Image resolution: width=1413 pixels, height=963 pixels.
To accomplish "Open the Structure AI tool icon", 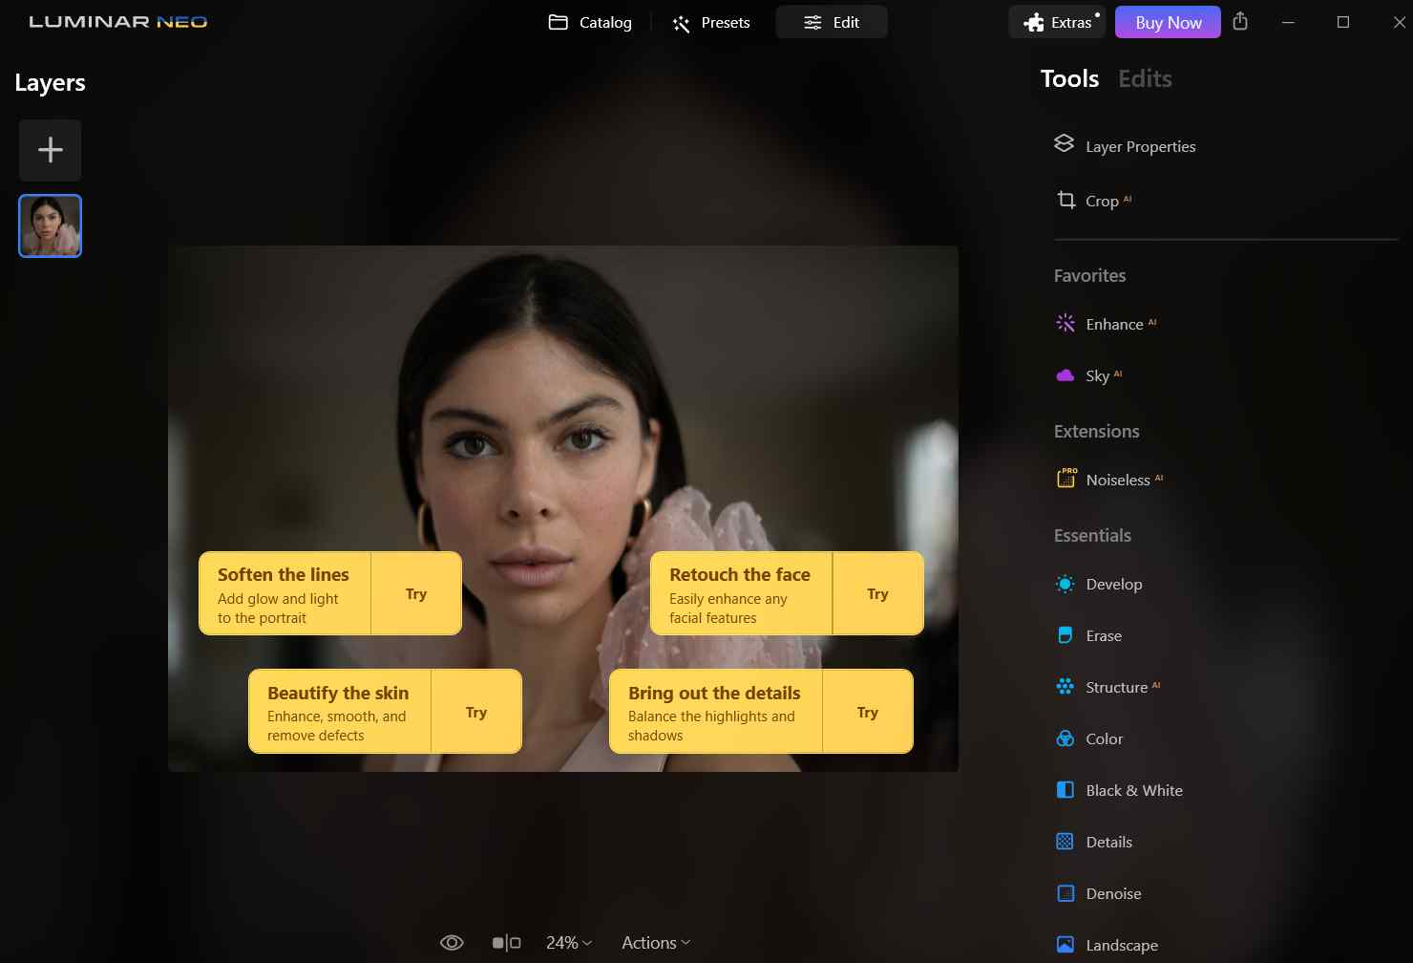I will coord(1065,687).
